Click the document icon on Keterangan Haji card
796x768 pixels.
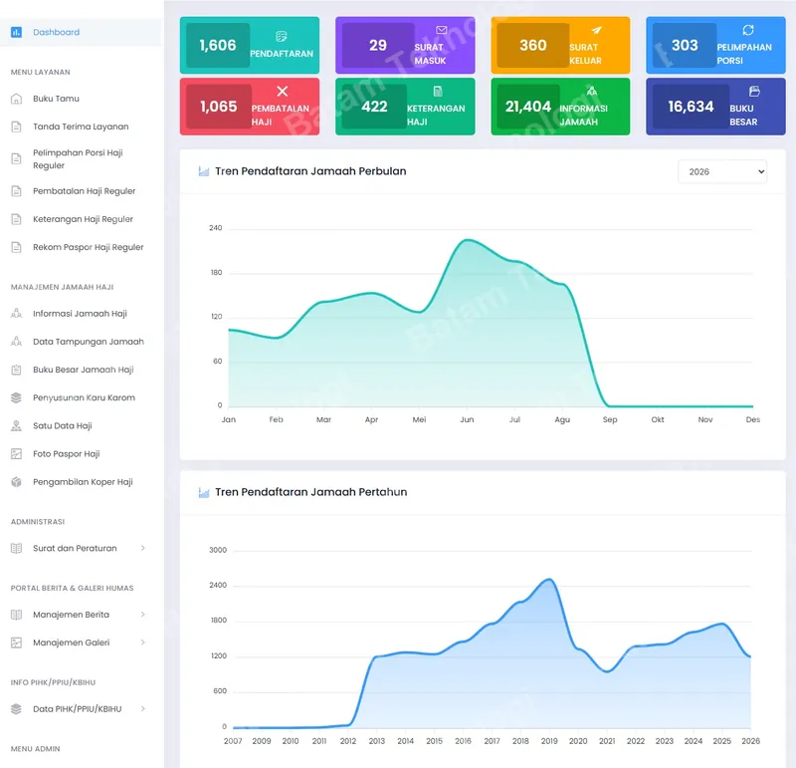point(438,91)
